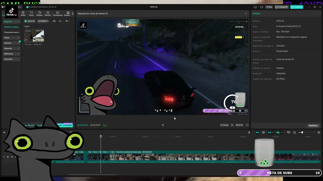Click the Pro upgrade button
The image size is (323, 181).
tap(269, 7)
